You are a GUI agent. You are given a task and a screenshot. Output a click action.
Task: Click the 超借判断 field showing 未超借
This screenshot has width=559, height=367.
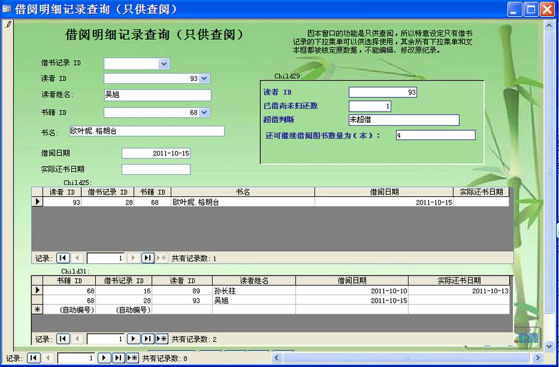404,120
